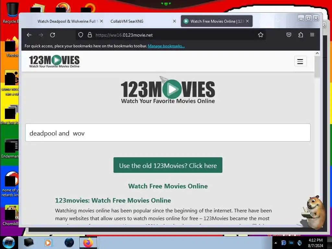Close the 'Watch Free Movies Online' tab

(247, 21)
